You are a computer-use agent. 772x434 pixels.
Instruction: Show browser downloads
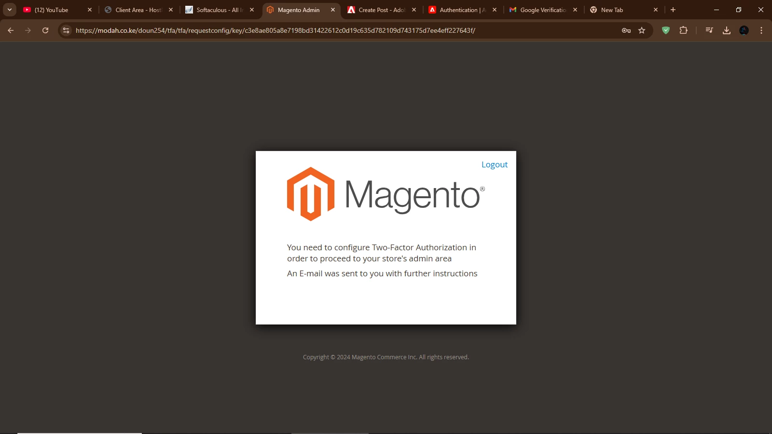tap(727, 30)
